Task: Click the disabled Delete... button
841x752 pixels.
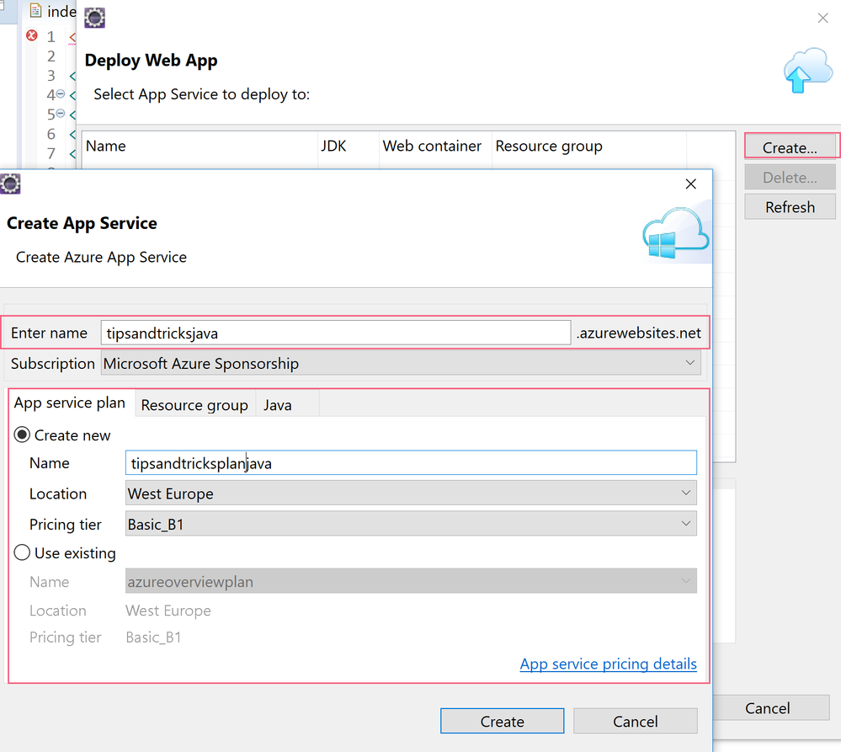Action: (790, 178)
